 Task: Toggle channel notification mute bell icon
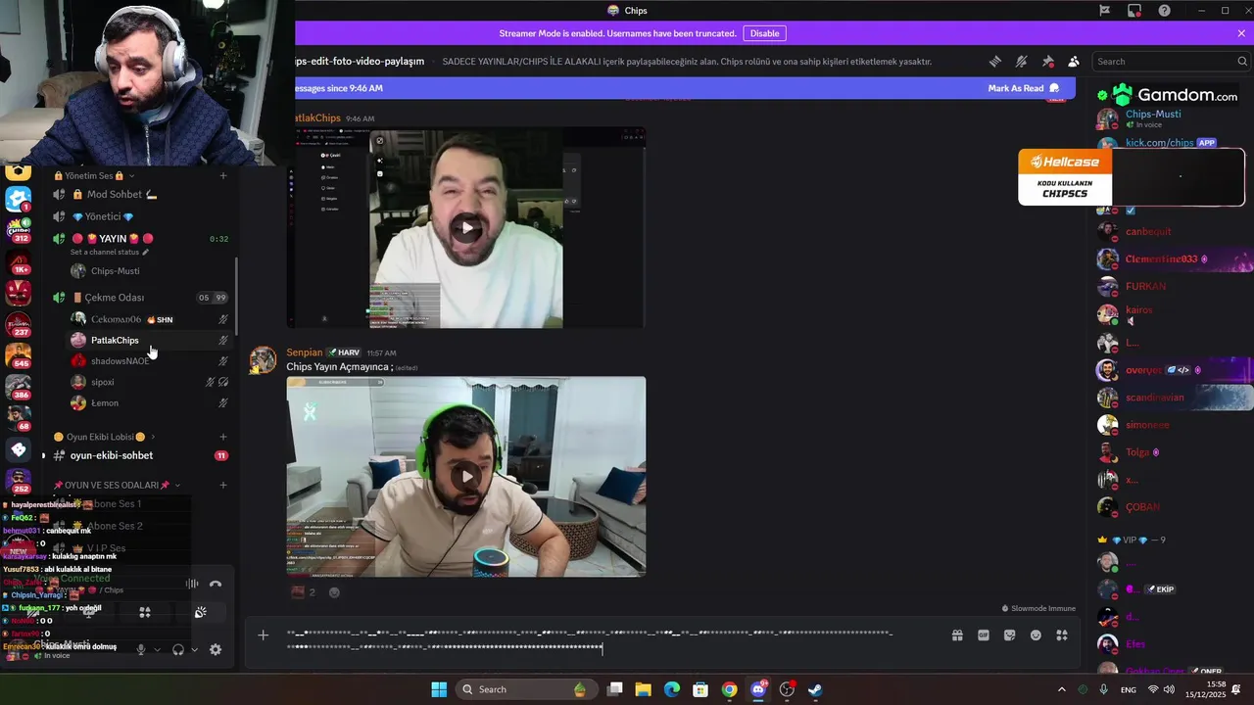click(x=1022, y=61)
